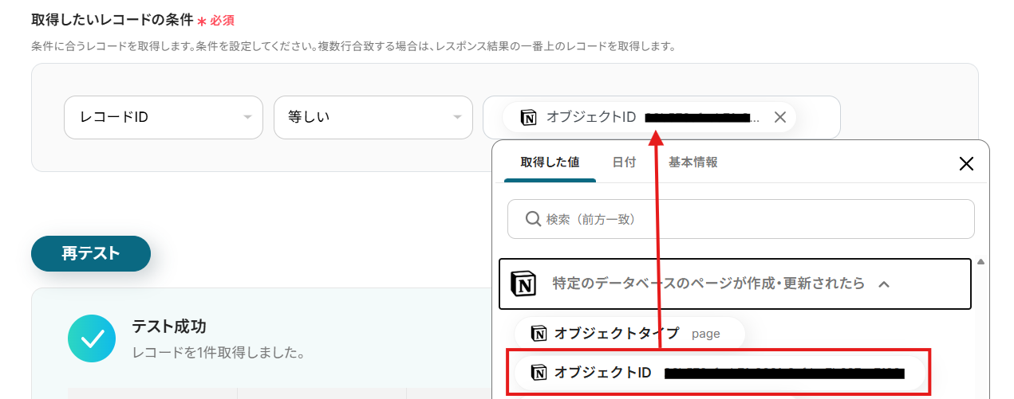Click the Notion icon in the condition chip

coord(528,117)
